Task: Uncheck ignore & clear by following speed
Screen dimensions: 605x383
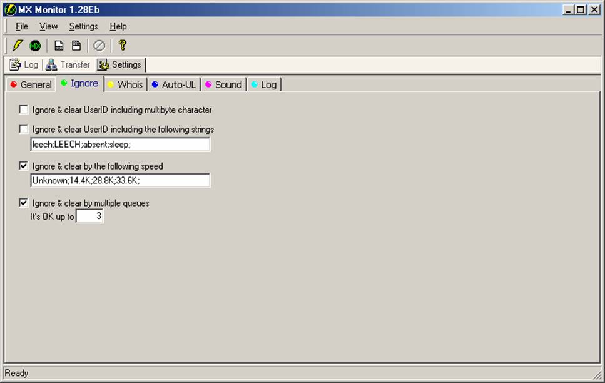Action: [x=24, y=166]
